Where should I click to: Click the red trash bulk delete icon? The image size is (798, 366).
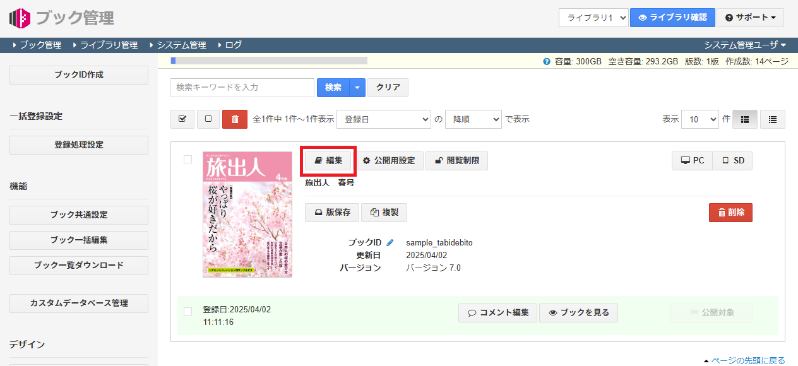(x=235, y=119)
